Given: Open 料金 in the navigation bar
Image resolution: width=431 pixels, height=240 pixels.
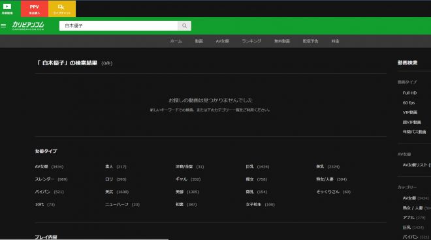Looking at the screenshot, I should pos(335,41).
